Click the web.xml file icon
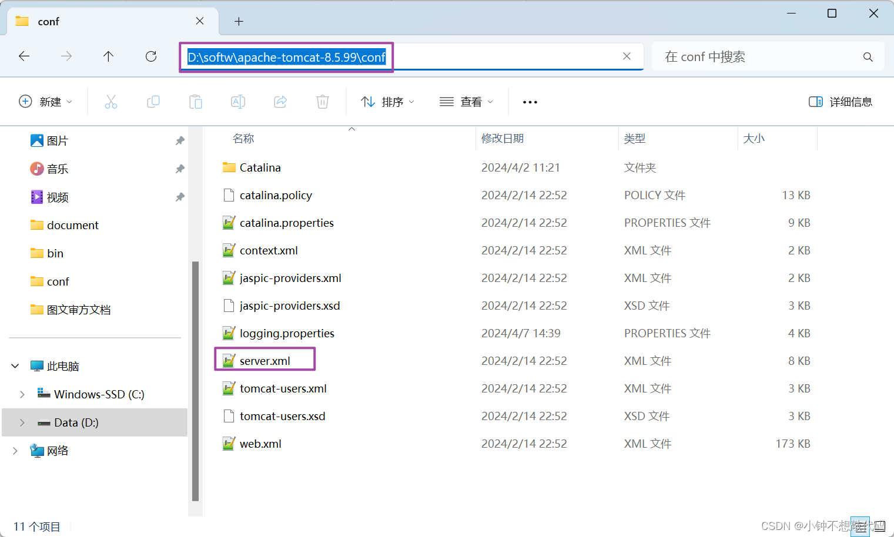 229,444
